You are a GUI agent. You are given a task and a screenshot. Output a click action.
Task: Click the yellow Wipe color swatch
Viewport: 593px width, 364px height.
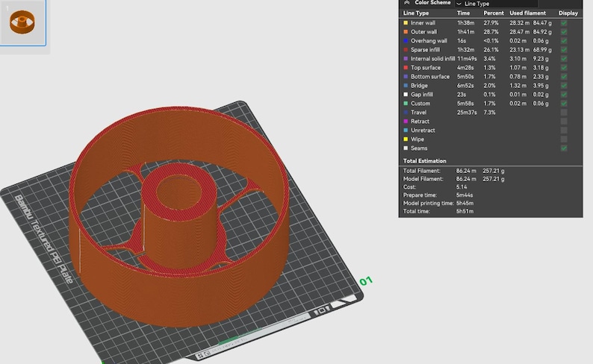(x=406, y=139)
